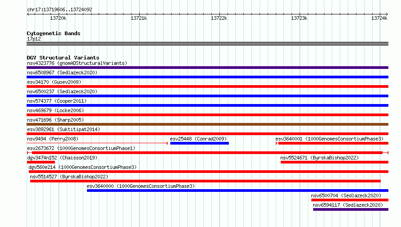Click the red nsv5524671 variant bar

[x=334, y=162]
